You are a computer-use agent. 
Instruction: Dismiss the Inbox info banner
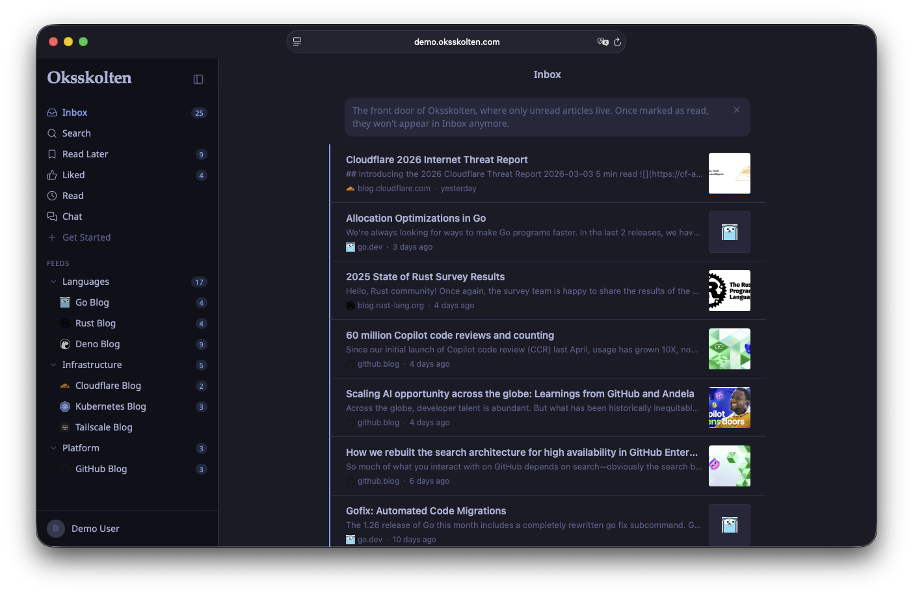pos(737,111)
